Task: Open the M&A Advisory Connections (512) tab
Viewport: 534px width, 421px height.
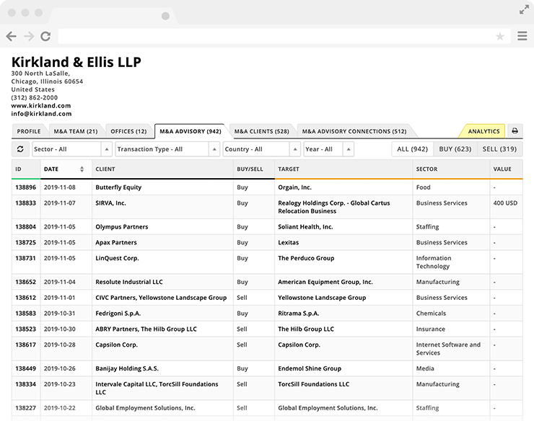Action: (x=354, y=131)
